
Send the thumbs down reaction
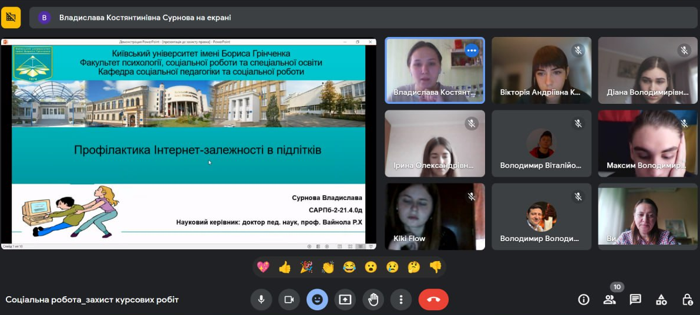[x=435, y=267]
